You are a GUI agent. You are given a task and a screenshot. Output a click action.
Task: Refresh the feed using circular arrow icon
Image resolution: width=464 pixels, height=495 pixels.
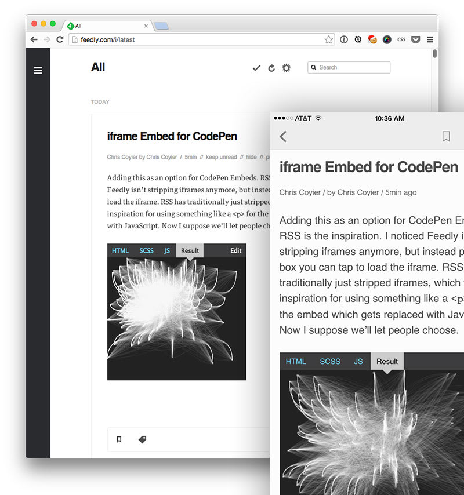coord(271,68)
